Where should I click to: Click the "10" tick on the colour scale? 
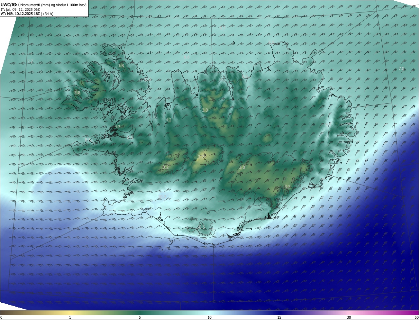pos(209,317)
